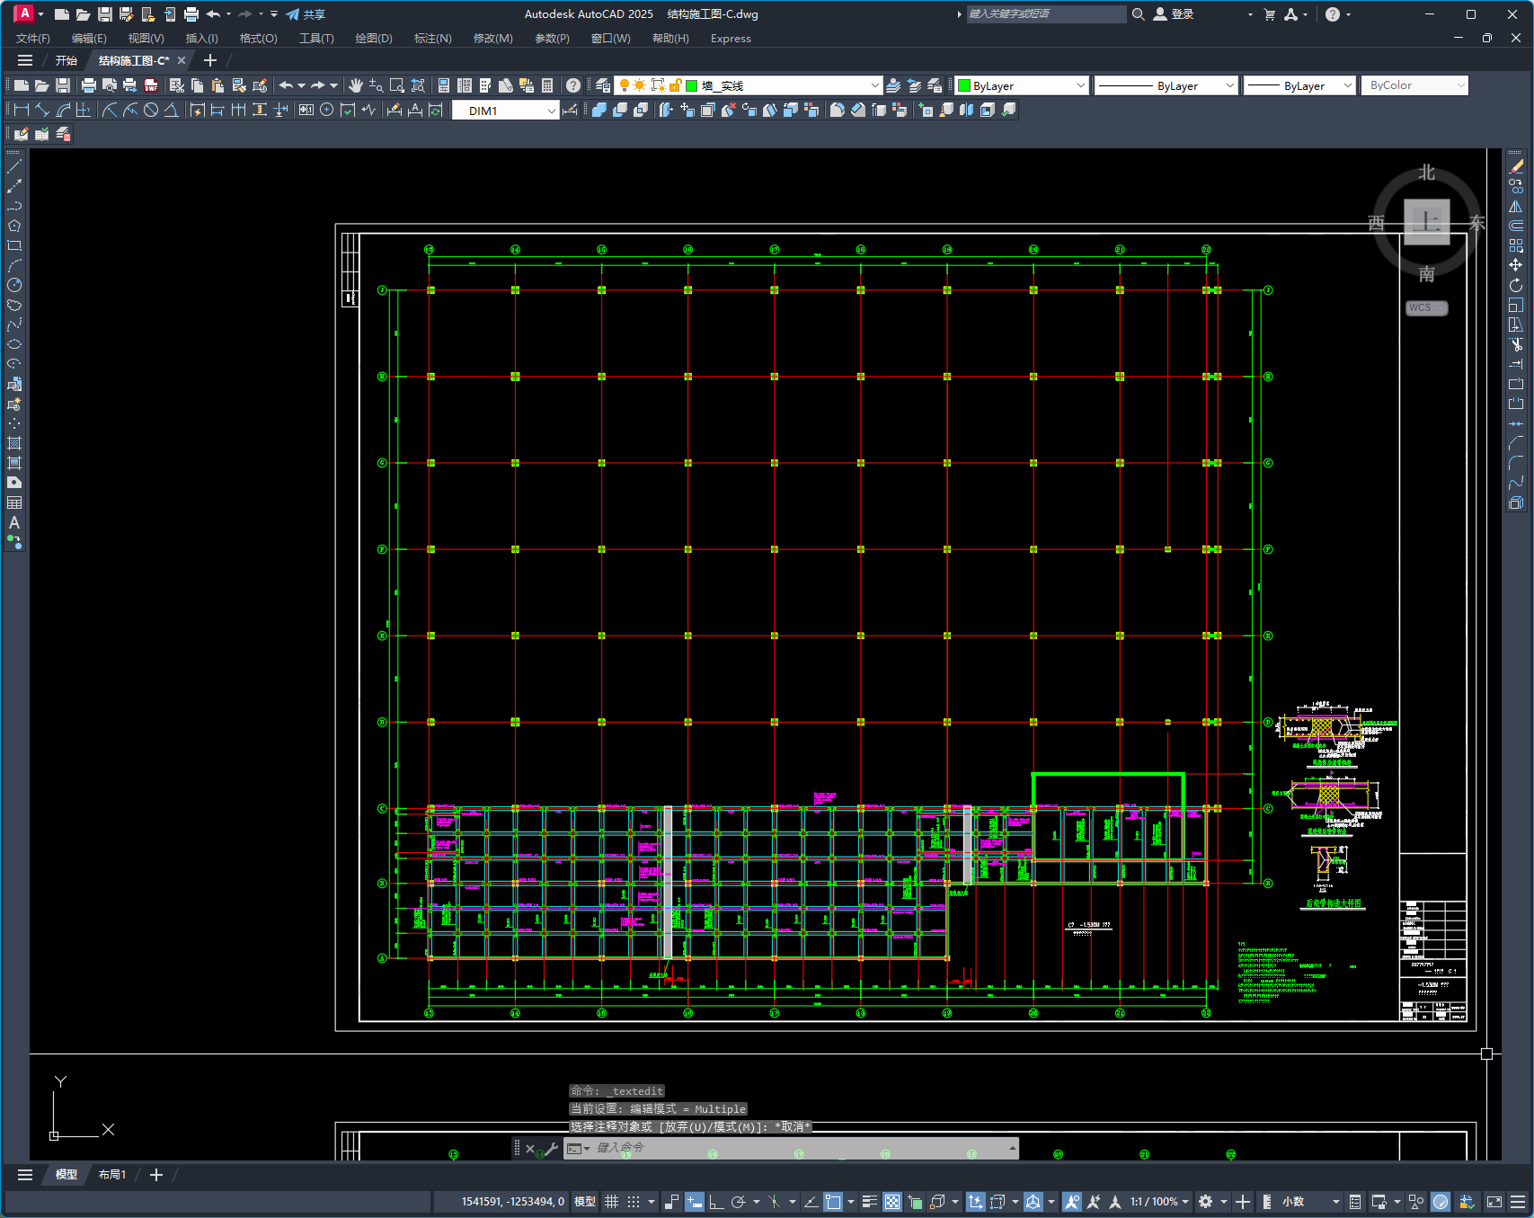The image size is (1534, 1218).
Task: Open the Table tool in draw toolbar
Action: tap(14, 502)
